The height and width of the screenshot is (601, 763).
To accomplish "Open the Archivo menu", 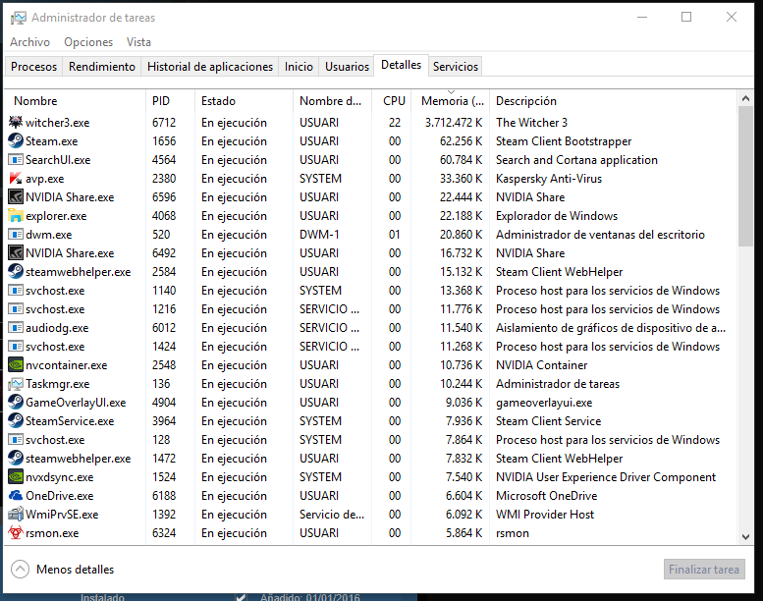I will [29, 42].
